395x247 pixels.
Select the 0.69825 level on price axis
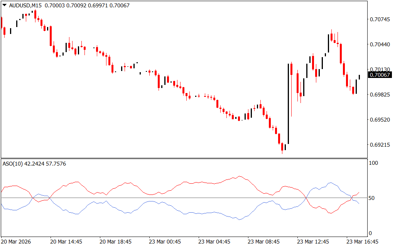click(x=380, y=95)
